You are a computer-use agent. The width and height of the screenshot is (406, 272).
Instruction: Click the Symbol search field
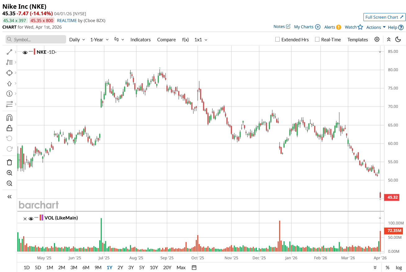click(x=36, y=39)
